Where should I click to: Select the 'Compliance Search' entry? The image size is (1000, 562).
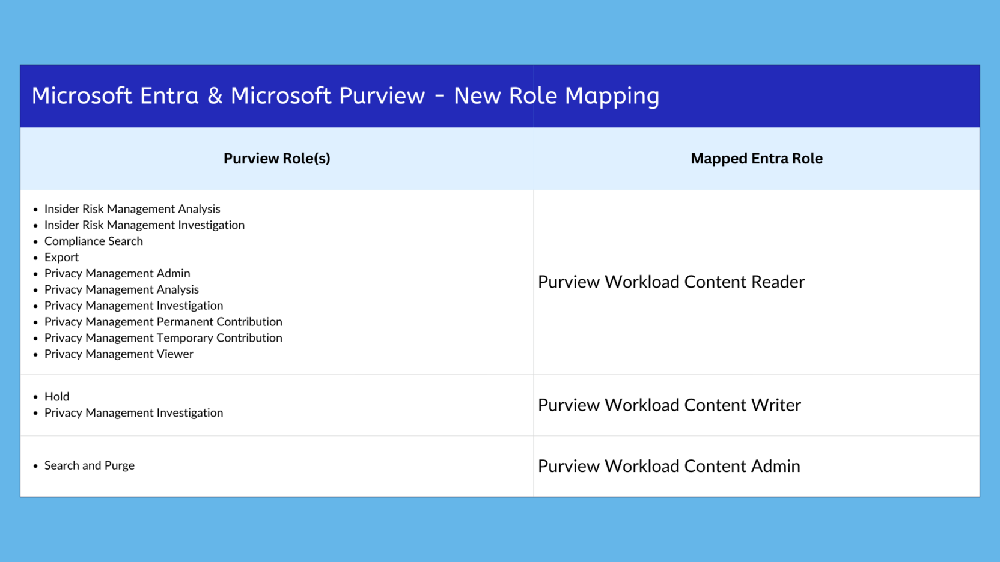[94, 241]
